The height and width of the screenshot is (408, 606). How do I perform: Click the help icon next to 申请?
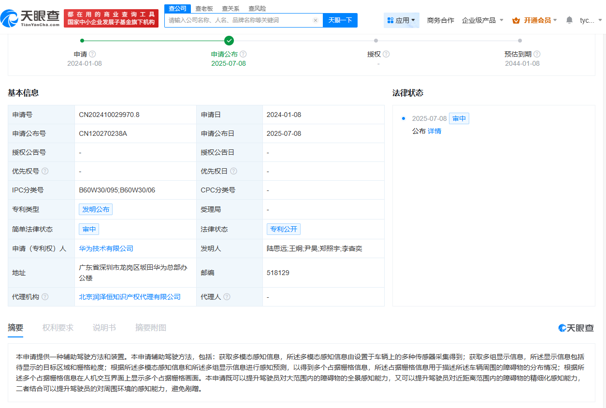pyautogui.click(x=92, y=54)
